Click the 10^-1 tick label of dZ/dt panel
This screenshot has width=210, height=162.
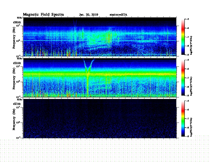pyautogui.click(x=18, y=138)
